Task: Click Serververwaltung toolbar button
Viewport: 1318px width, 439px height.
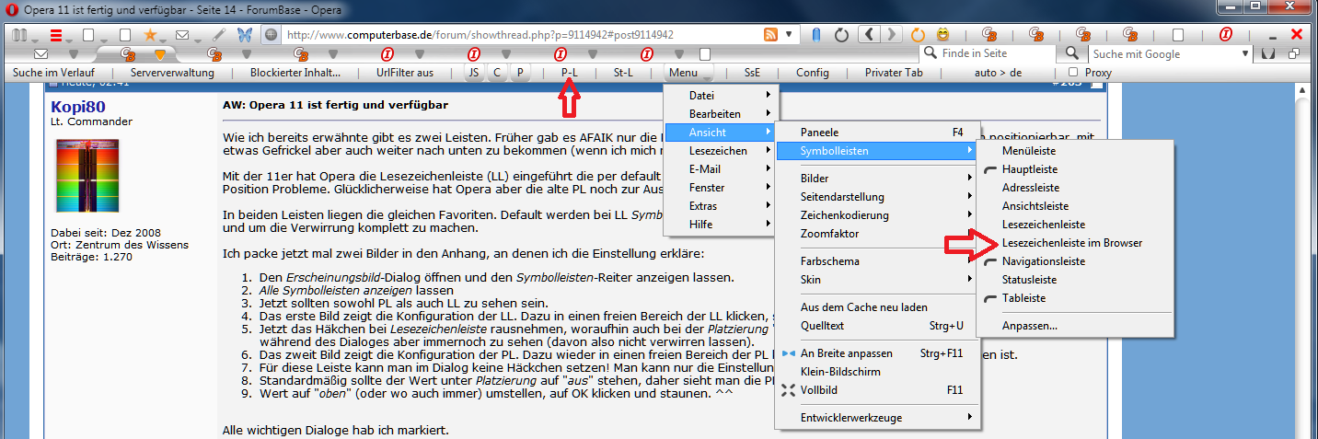Action: point(172,72)
